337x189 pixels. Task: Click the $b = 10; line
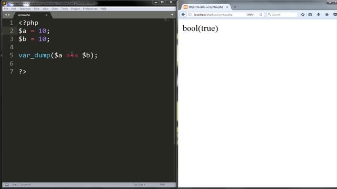pos(34,39)
